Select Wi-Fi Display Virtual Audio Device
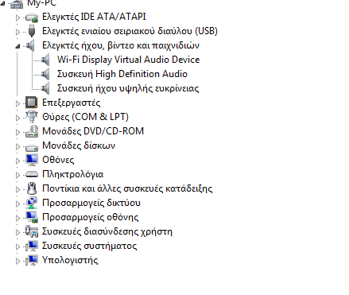The image size is (349, 295). pyautogui.click(x=128, y=60)
